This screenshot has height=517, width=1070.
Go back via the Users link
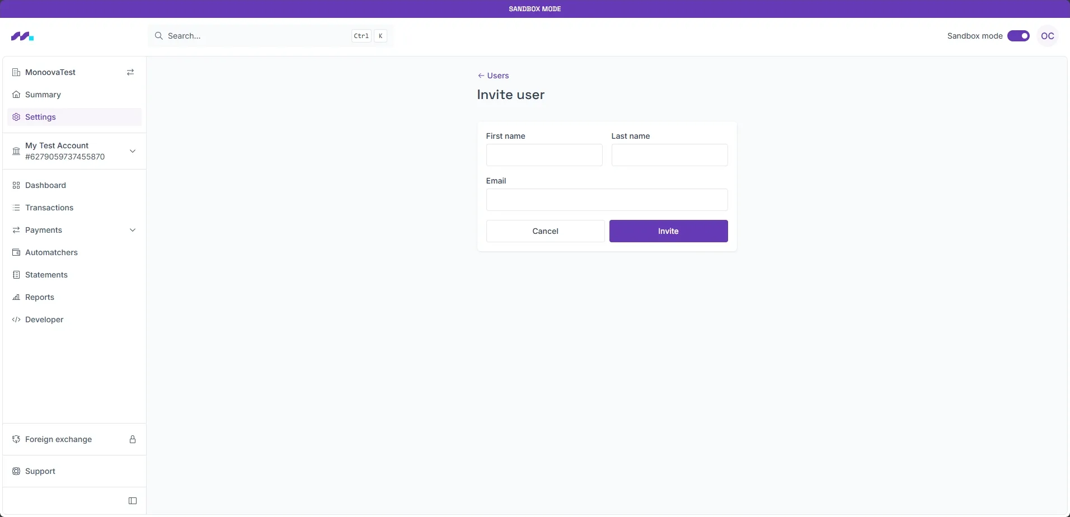(x=493, y=76)
